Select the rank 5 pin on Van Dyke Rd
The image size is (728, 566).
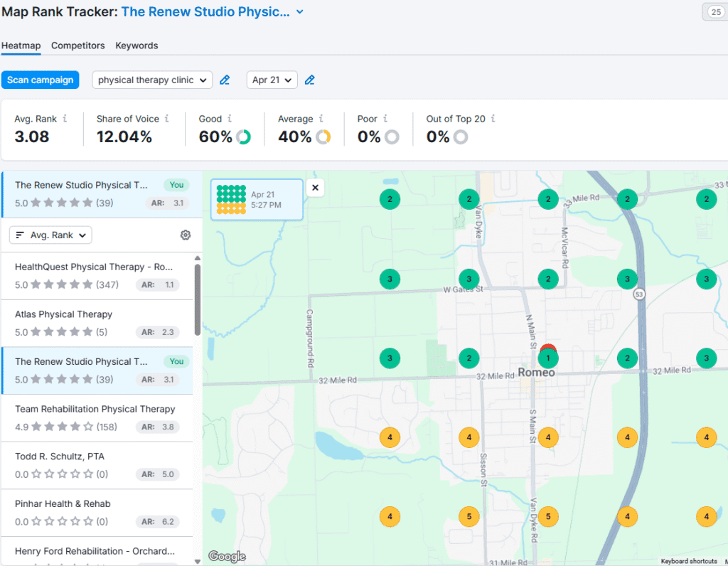(548, 516)
